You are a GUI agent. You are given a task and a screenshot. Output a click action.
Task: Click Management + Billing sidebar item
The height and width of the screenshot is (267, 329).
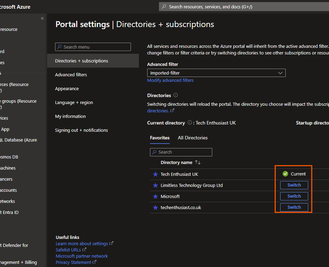[x=18, y=262]
